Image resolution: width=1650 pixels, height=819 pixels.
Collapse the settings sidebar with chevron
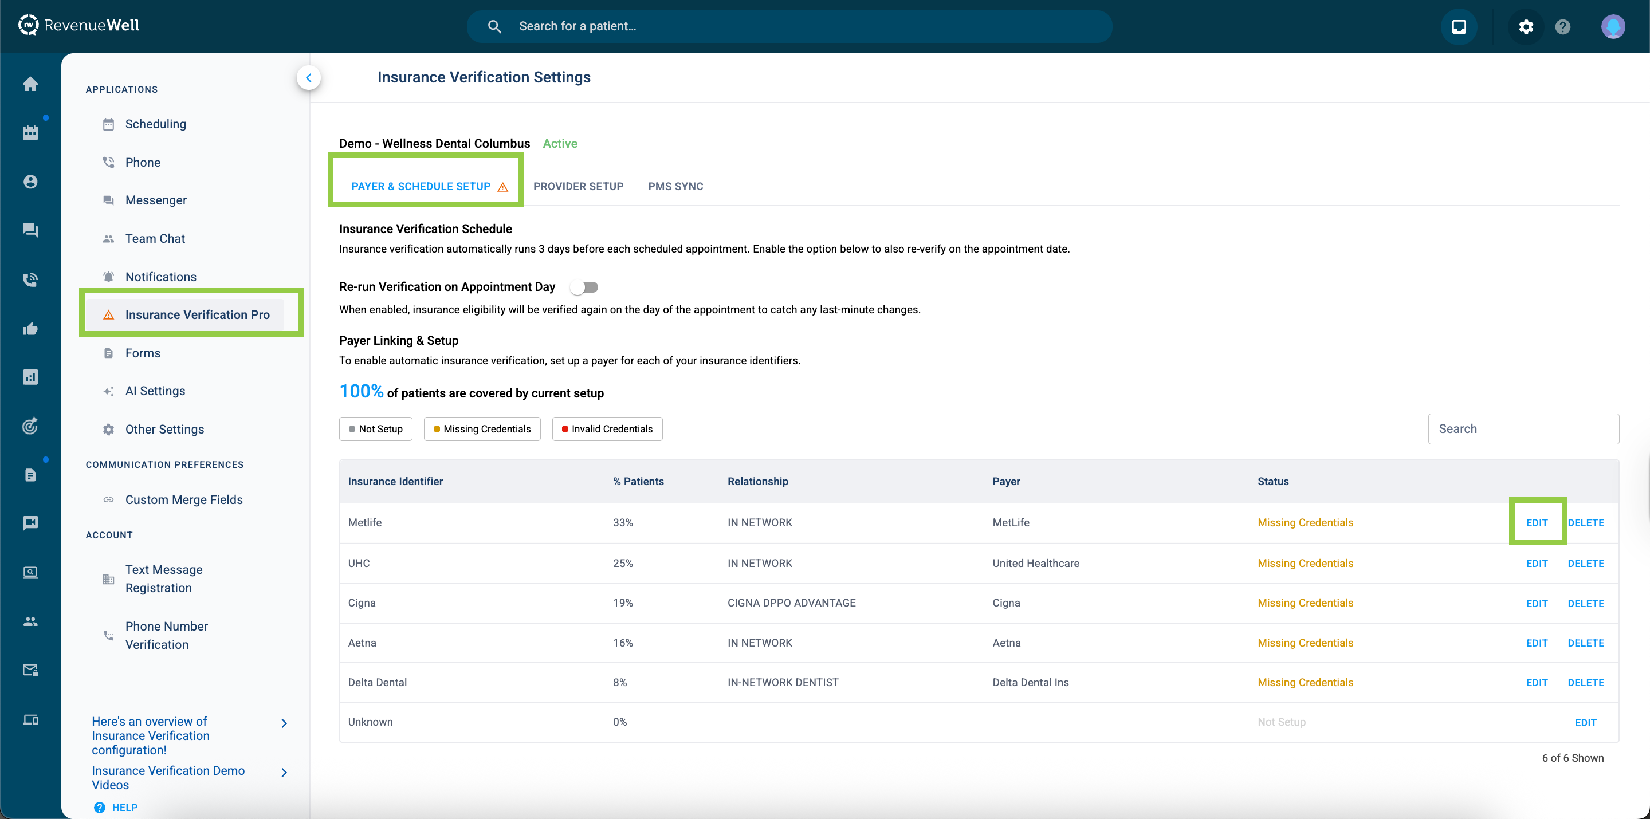(x=309, y=78)
